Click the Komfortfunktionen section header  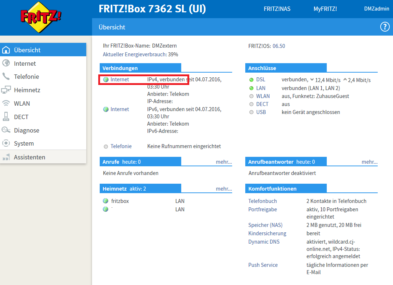[286, 188]
